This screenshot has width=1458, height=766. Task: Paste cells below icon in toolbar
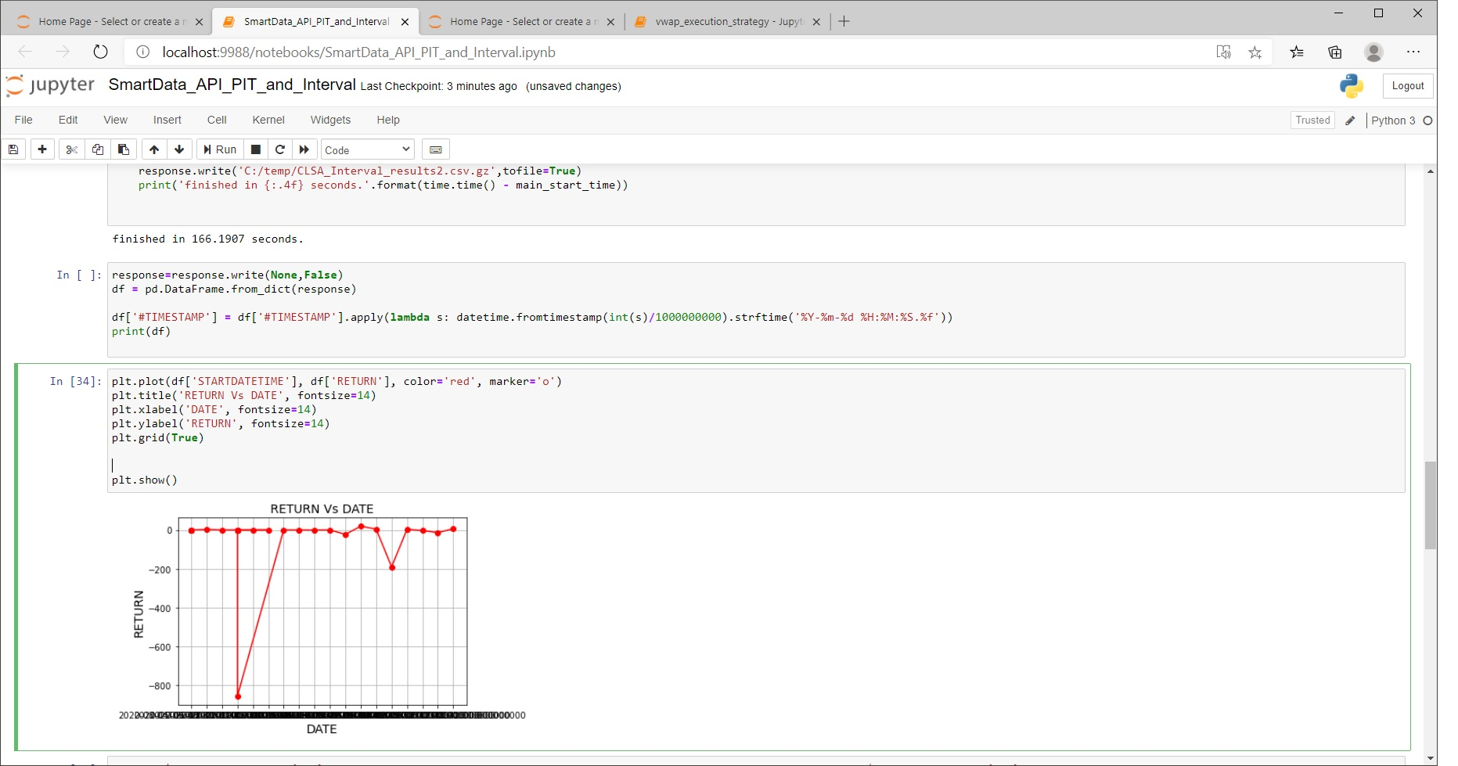[124, 149]
